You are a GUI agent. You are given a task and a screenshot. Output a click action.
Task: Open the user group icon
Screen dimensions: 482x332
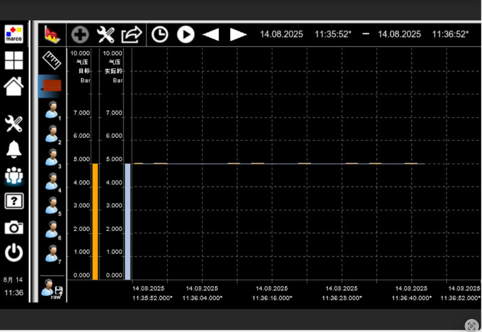coord(14,176)
